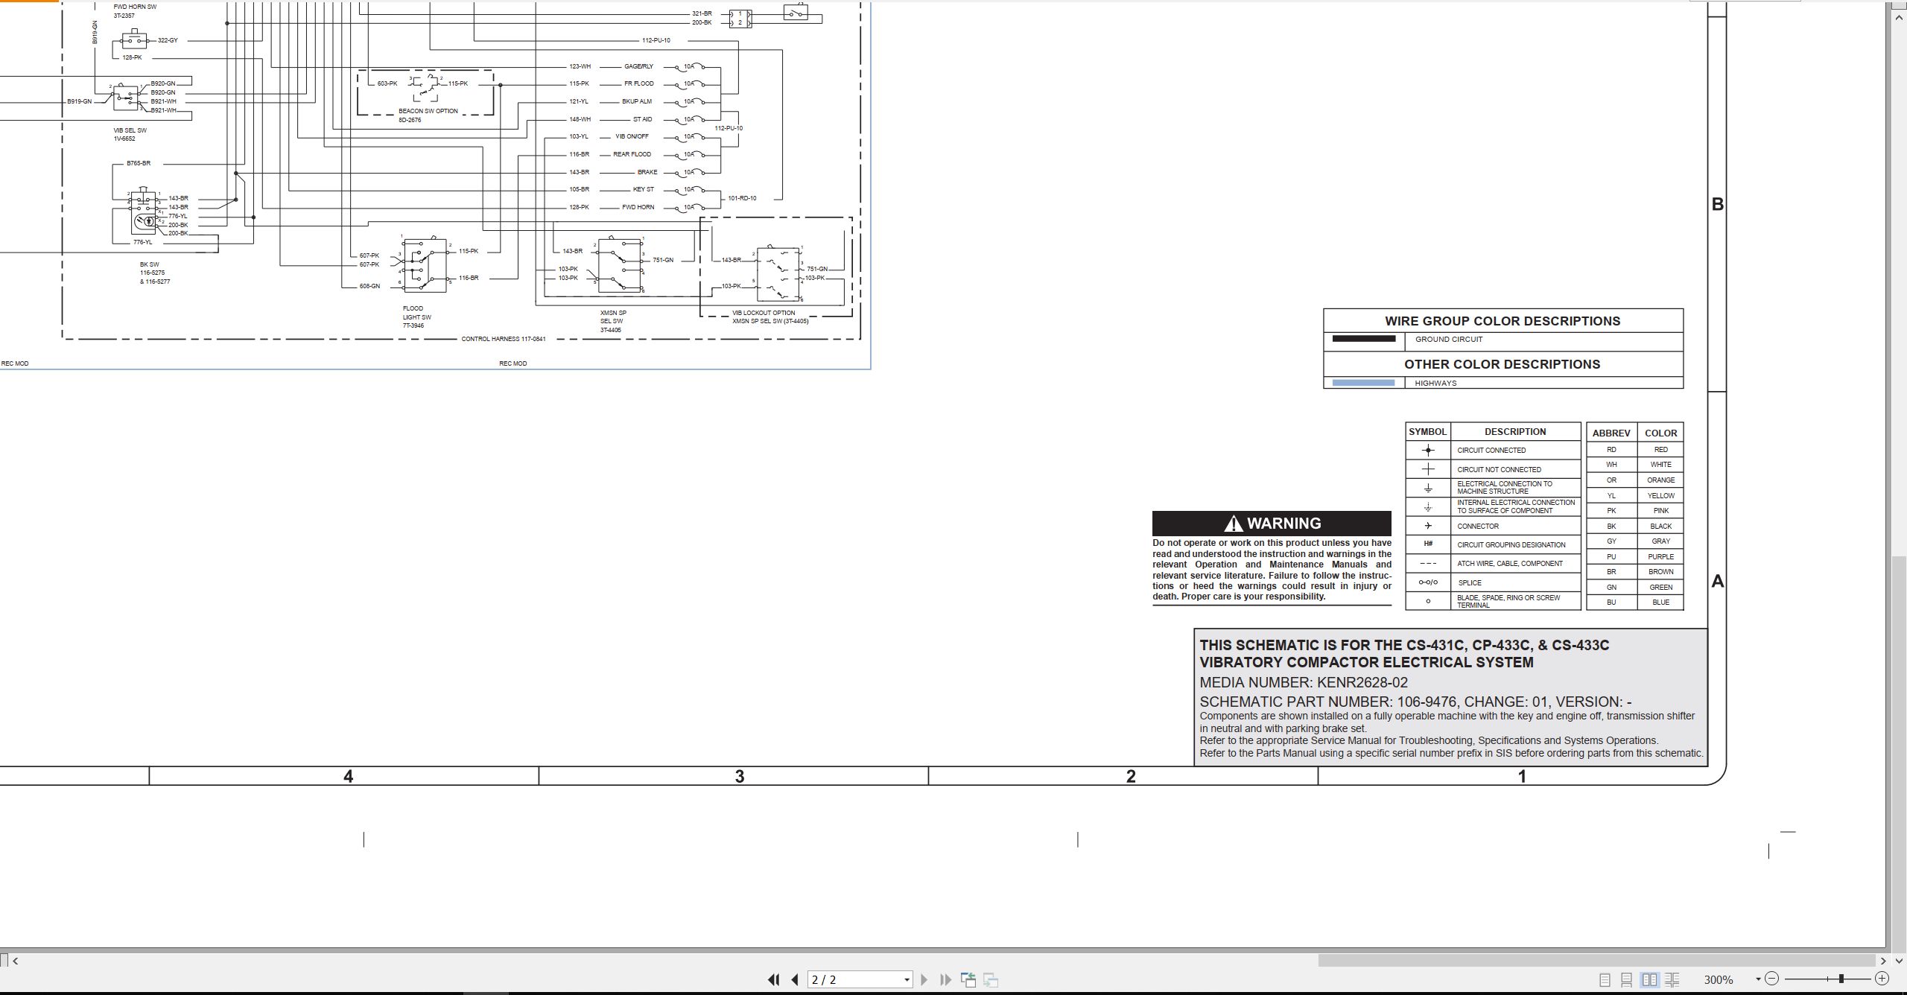The image size is (1907, 995).
Task: Click the SCHEMATIC PART NUMBER: 106-9476 line
Action: click(1415, 702)
